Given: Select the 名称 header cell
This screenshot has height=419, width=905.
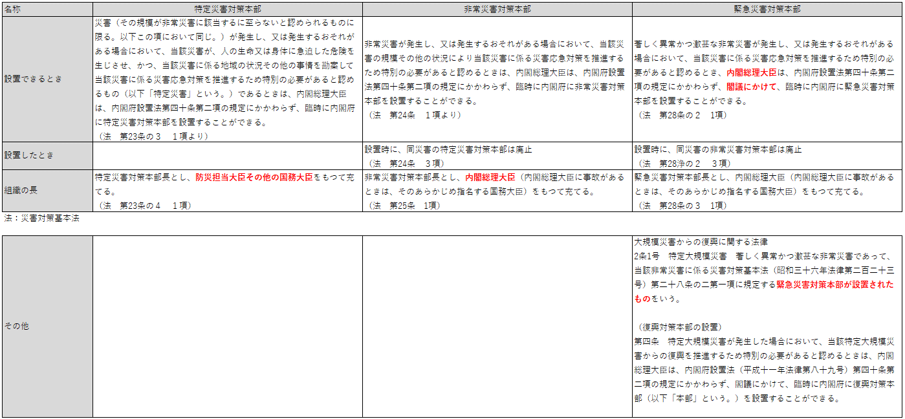Looking at the screenshot, I should point(47,10).
